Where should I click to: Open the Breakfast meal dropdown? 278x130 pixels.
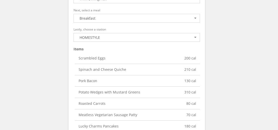click(x=136, y=18)
